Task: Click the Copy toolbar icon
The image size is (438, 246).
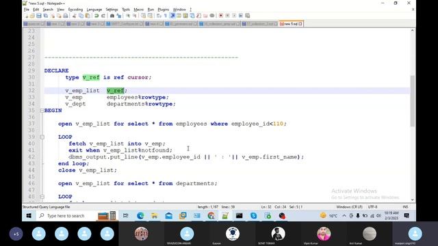Action: [81, 16]
